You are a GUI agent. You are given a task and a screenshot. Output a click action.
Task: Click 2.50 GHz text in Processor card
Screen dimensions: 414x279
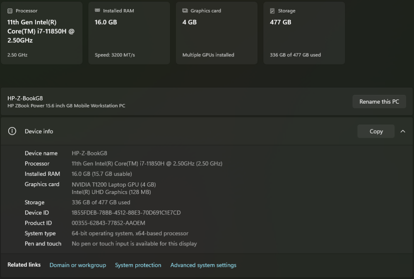tap(17, 55)
